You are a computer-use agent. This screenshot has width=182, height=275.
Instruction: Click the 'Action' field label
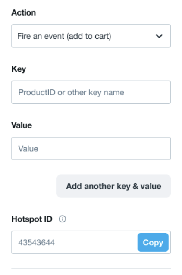pyautogui.click(x=24, y=12)
